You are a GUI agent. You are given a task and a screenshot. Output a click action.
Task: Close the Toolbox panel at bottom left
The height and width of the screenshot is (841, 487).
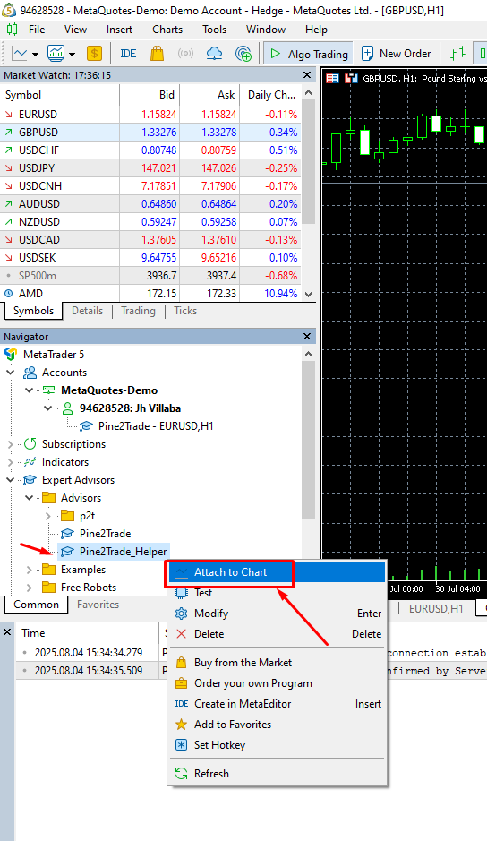pyautogui.click(x=7, y=631)
